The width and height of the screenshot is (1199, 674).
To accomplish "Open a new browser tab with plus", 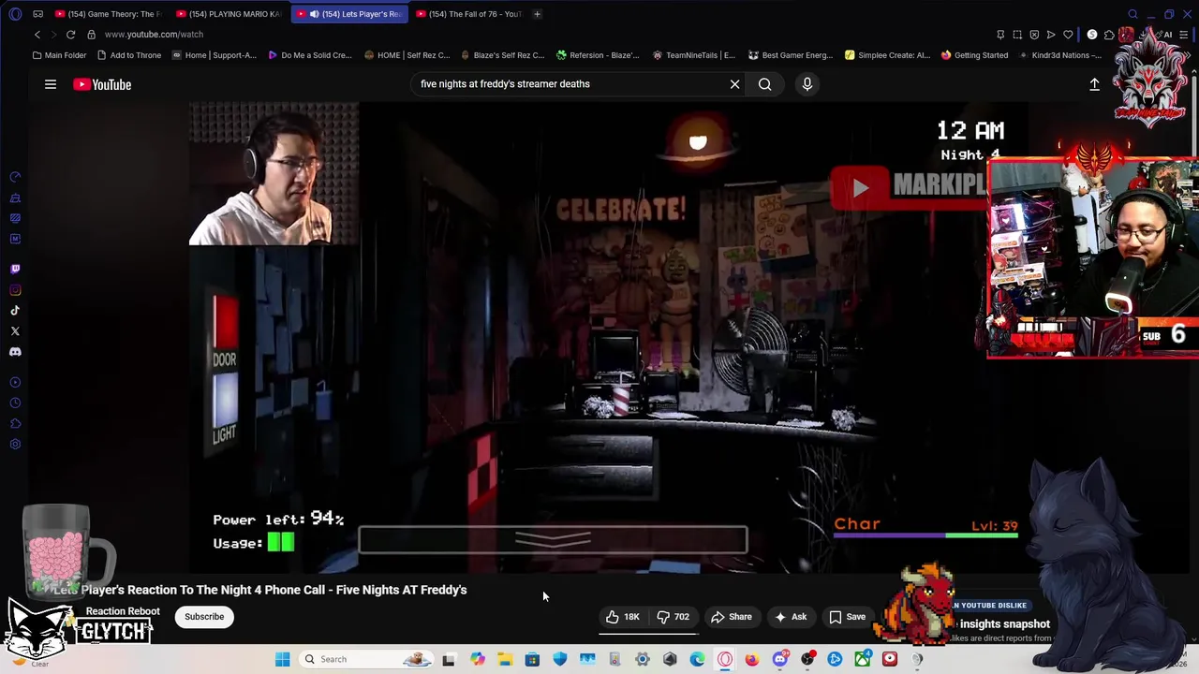I will point(537,14).
